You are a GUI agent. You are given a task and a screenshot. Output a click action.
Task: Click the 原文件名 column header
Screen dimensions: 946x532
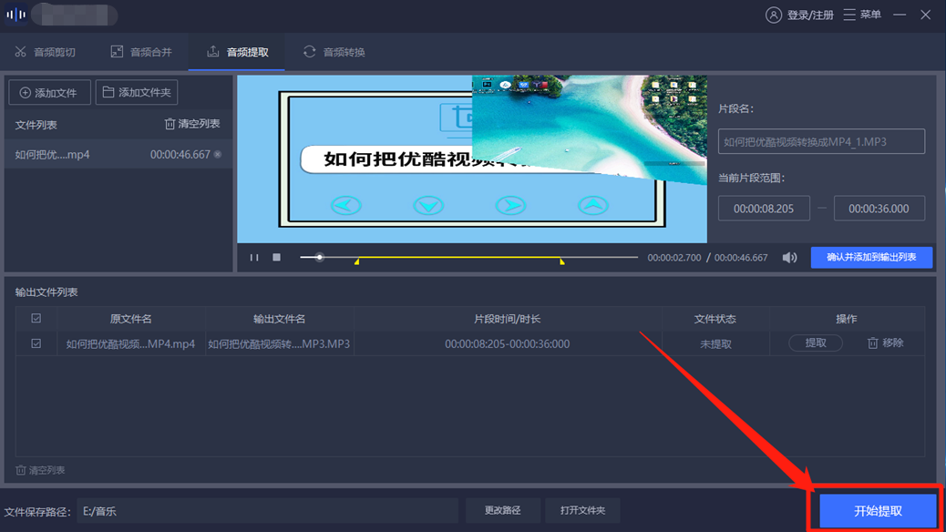(130, 319)
